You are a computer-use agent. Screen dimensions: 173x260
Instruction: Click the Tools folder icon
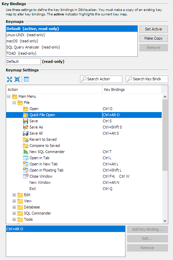(20, 219)
